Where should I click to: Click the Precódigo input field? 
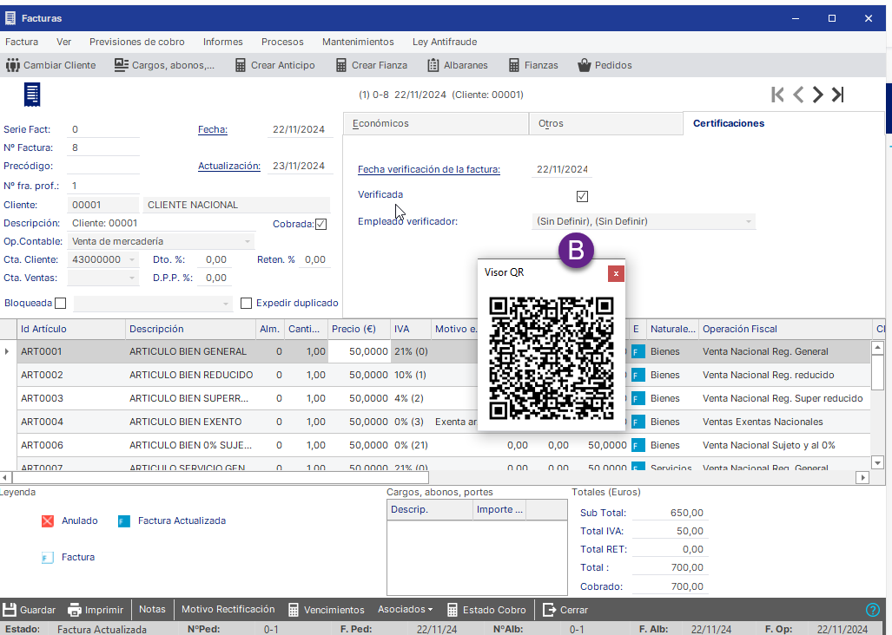[103, 166]
